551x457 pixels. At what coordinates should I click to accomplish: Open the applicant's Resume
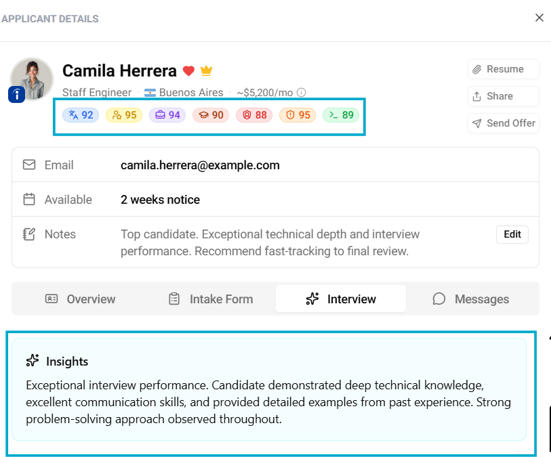[x=503, y=69]
